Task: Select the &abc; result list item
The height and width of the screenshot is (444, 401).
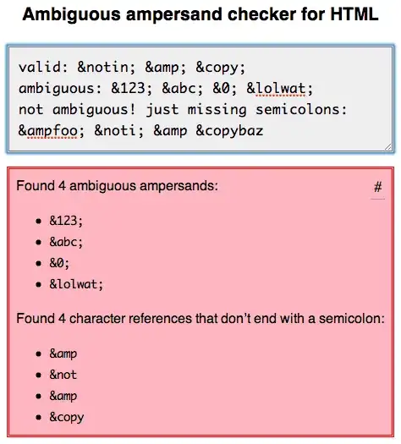Action: pyautogui.click(x=66, y=242)
